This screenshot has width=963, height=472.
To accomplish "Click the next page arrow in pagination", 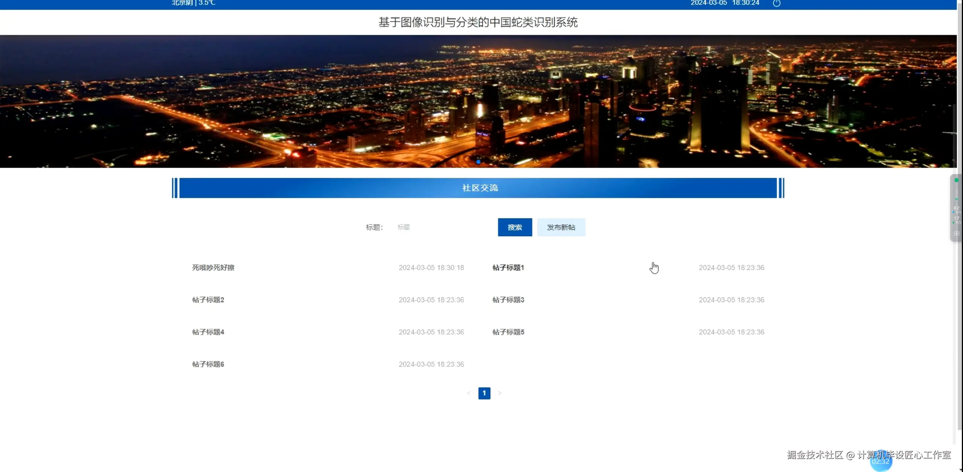I will 500,393.
